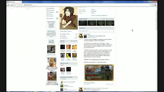Open the Интересные страницы section header
Screen dimensions: 164x92
click(69, 77)
